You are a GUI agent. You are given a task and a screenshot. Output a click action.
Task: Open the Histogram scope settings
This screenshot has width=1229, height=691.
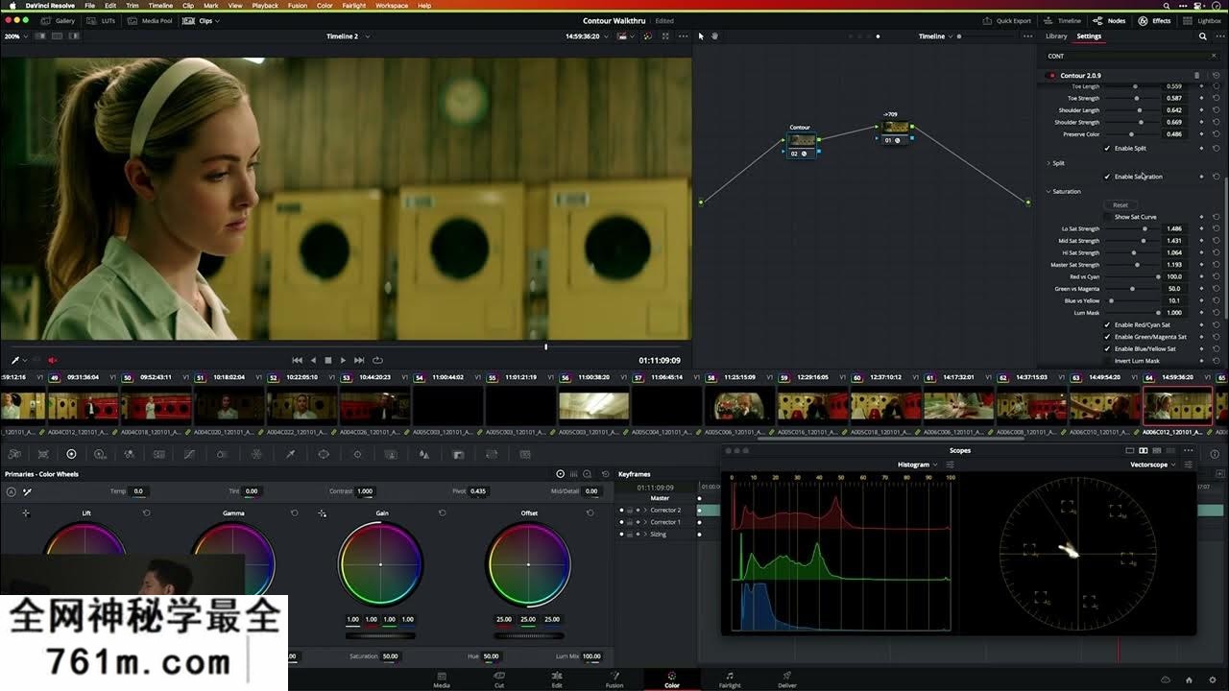pos(951,465)
